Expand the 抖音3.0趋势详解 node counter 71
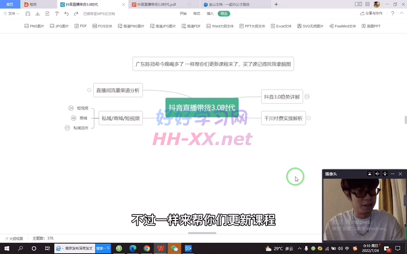The height and width of the screenshot is (254, 407). point(307,97)
